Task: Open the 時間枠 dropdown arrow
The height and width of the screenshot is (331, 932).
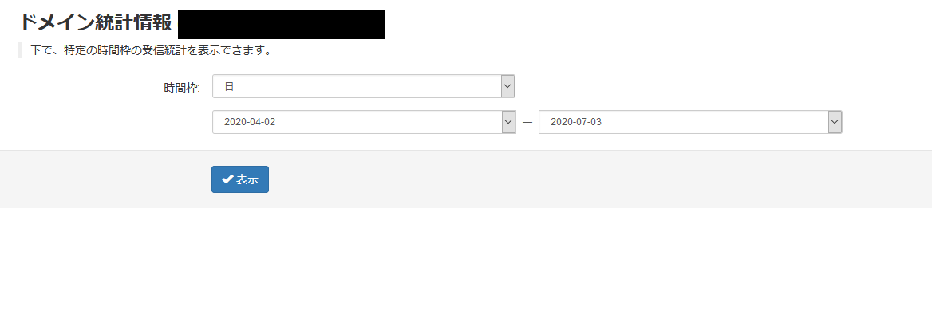Action: [507, 86]
